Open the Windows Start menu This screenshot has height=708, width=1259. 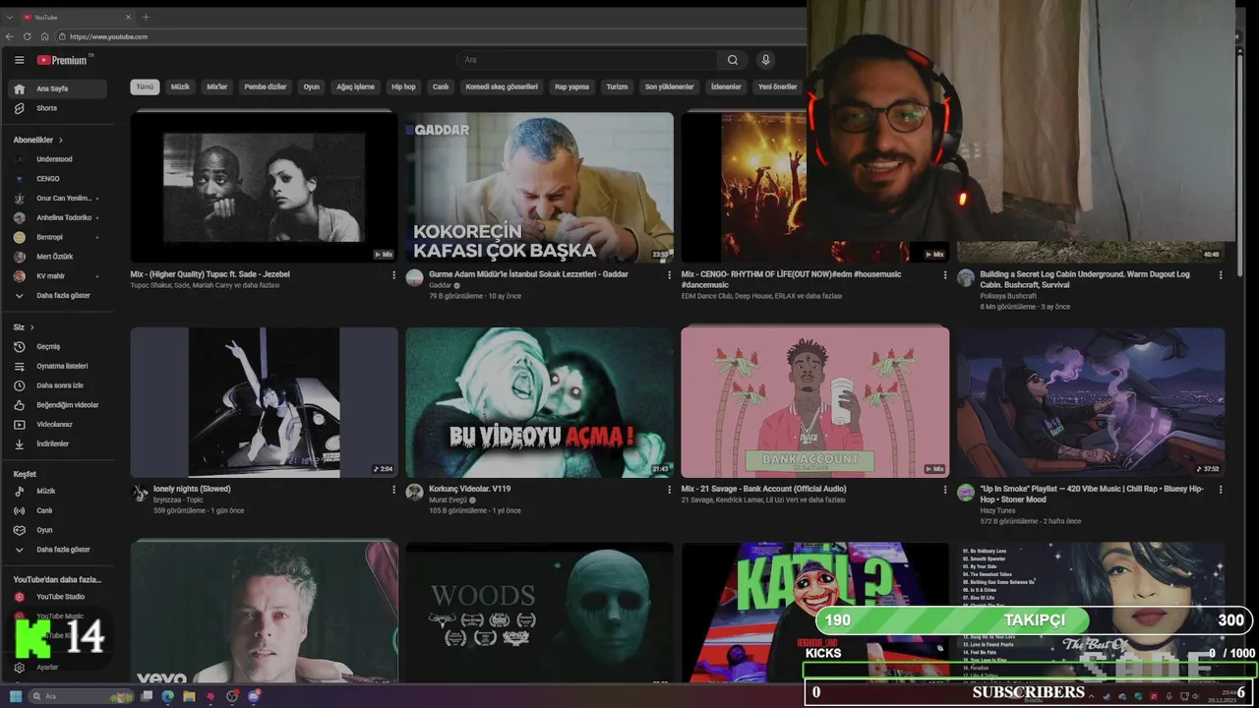(x=16, y=696)
